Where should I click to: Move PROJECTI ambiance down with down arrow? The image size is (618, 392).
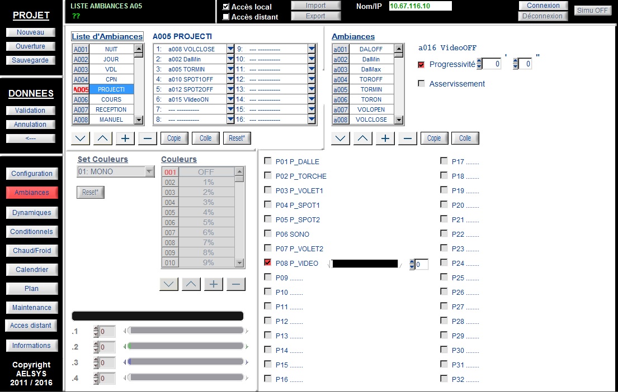click(x=81, y=138)
